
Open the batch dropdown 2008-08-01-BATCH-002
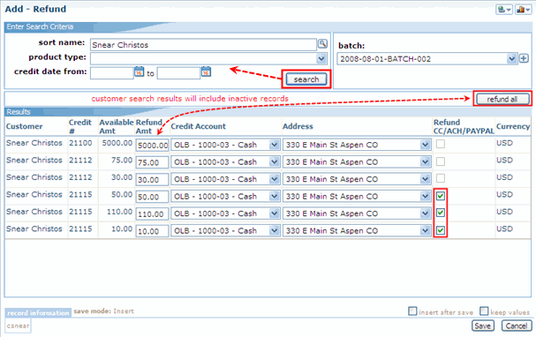(x=511, y=59)
